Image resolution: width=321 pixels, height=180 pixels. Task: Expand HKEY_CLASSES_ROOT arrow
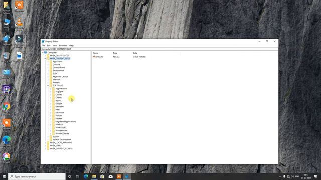click(x=45, y=55)
